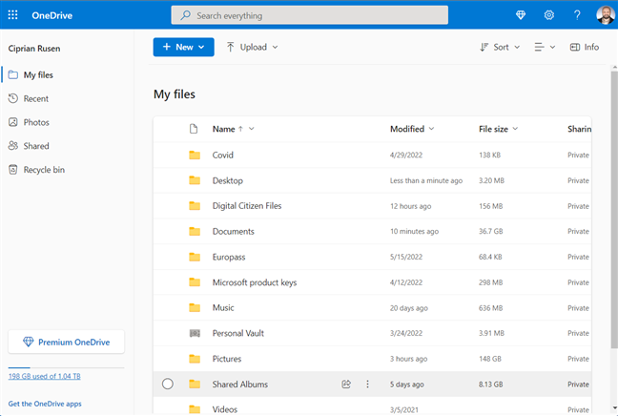The image size is (618, 416).
Task: Click the file type column header icon
Action: (194, 129)
